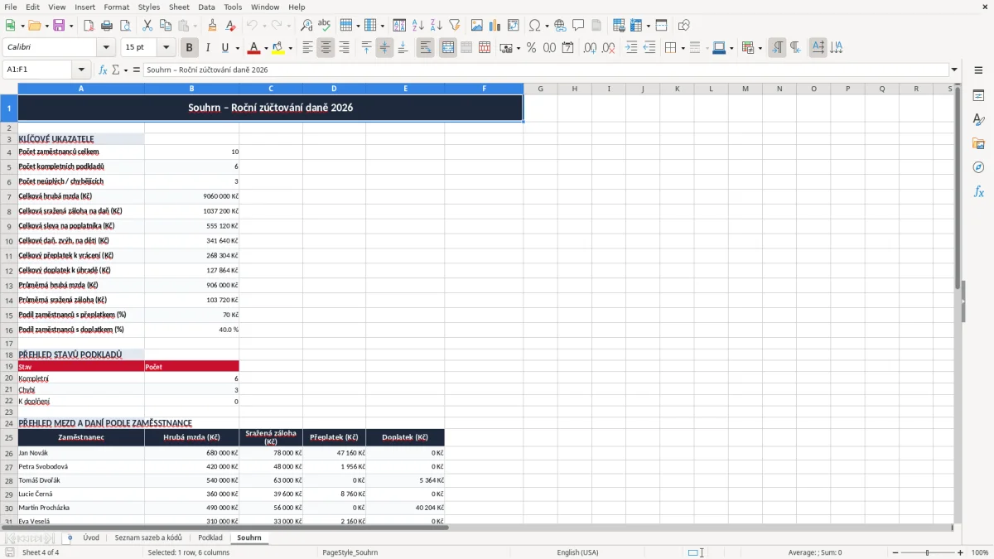Image resolution: width=994 pixels, height=559 pixels.
Task: Click the English (USA) language status field
Action: [577, 552]
